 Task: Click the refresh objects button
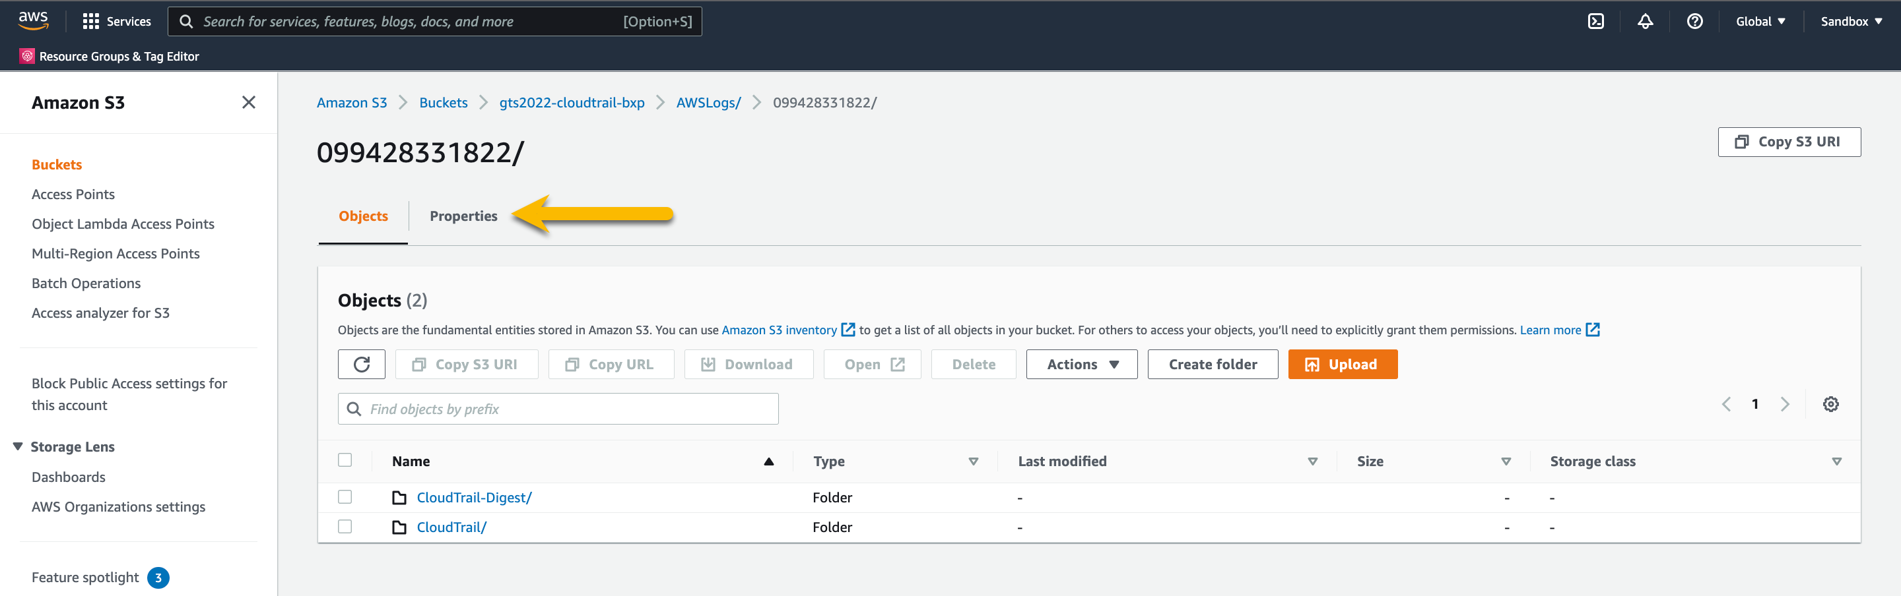(x=361, y=364)
